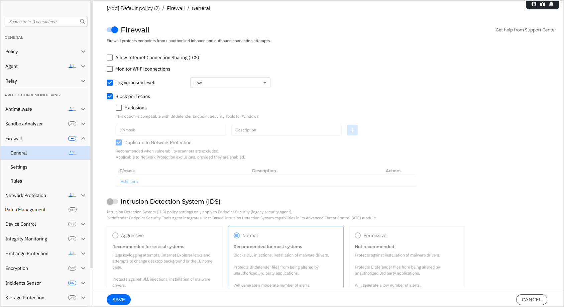Open the Log verbosity level dropdown
Viewport: 564px width, 307px height.
pyautogui.click(x=230, y=83)
